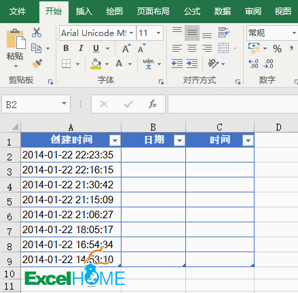The height and width of the screenshot is (293, 298).
Task: Click the Wrap Text icon
Action: click(x=224, y=33)
